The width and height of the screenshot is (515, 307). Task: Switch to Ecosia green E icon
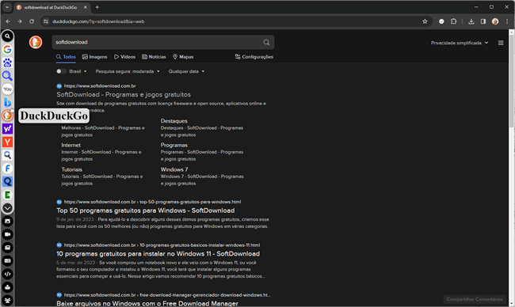pyautogui.click(x=7, y=195)
